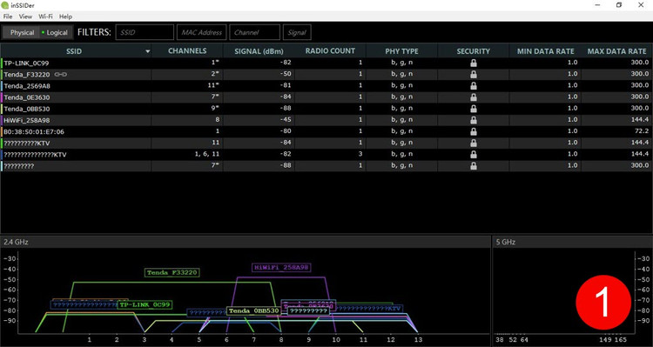Select the Tenda_0E3630 network row
653x347 pixels.
point(326,97)
